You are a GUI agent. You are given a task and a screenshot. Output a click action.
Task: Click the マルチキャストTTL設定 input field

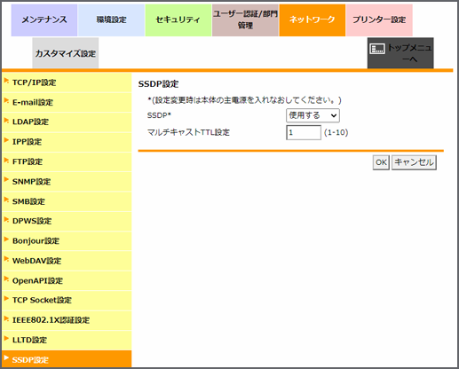(x=304, y=132)
